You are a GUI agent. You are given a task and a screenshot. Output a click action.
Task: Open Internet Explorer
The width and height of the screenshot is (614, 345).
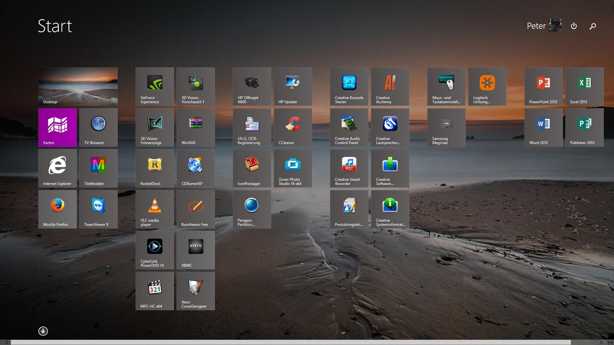coord(58,168)
